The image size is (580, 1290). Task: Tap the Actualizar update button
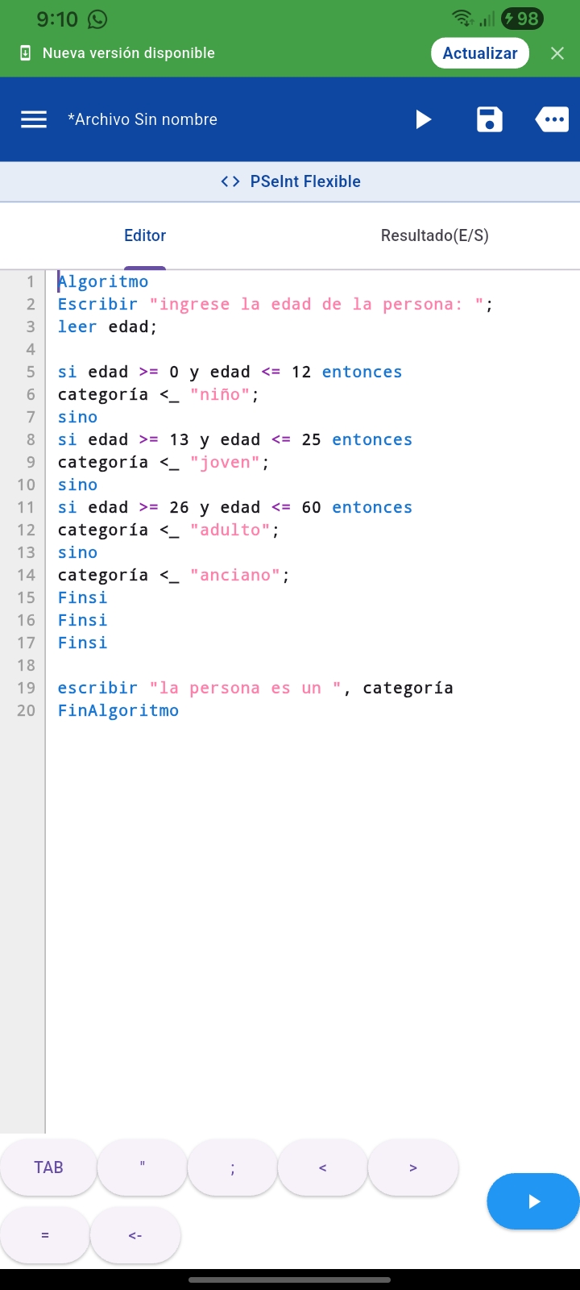480,53
